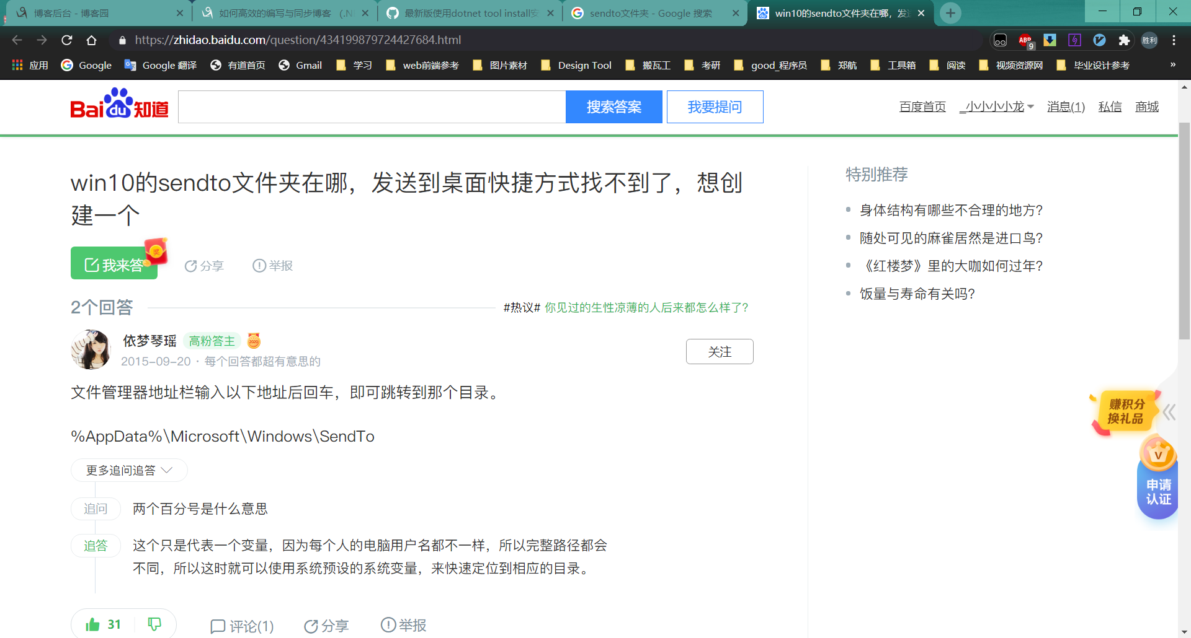
Task: Click the forward navigation arrow
Action: coord(42,40)
